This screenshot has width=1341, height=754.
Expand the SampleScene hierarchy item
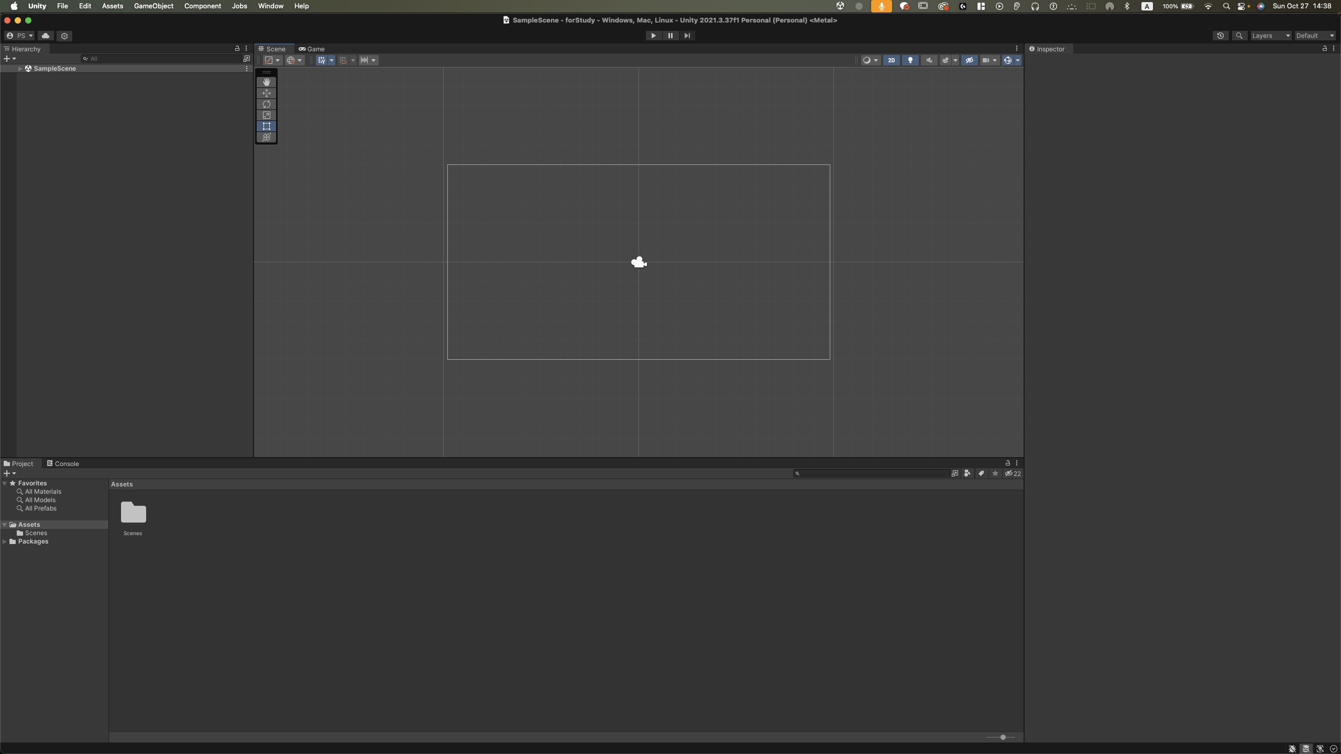coord(20,69)
